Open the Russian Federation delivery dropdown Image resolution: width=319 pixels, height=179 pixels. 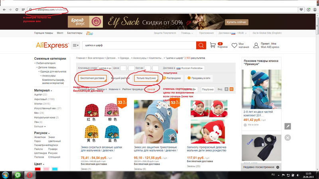coord(190,68)
